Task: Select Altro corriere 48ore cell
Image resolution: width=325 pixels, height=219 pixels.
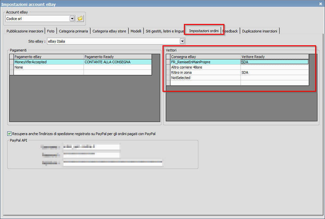Action: pyautogui.click(x=205, y=67)
